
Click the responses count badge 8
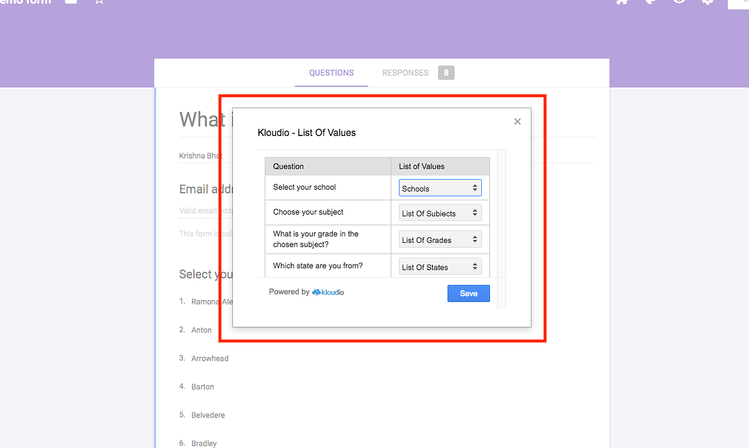tap(446, 73)
